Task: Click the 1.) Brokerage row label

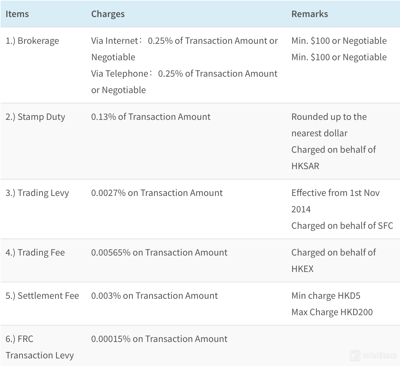Action: tap(32, 41)
